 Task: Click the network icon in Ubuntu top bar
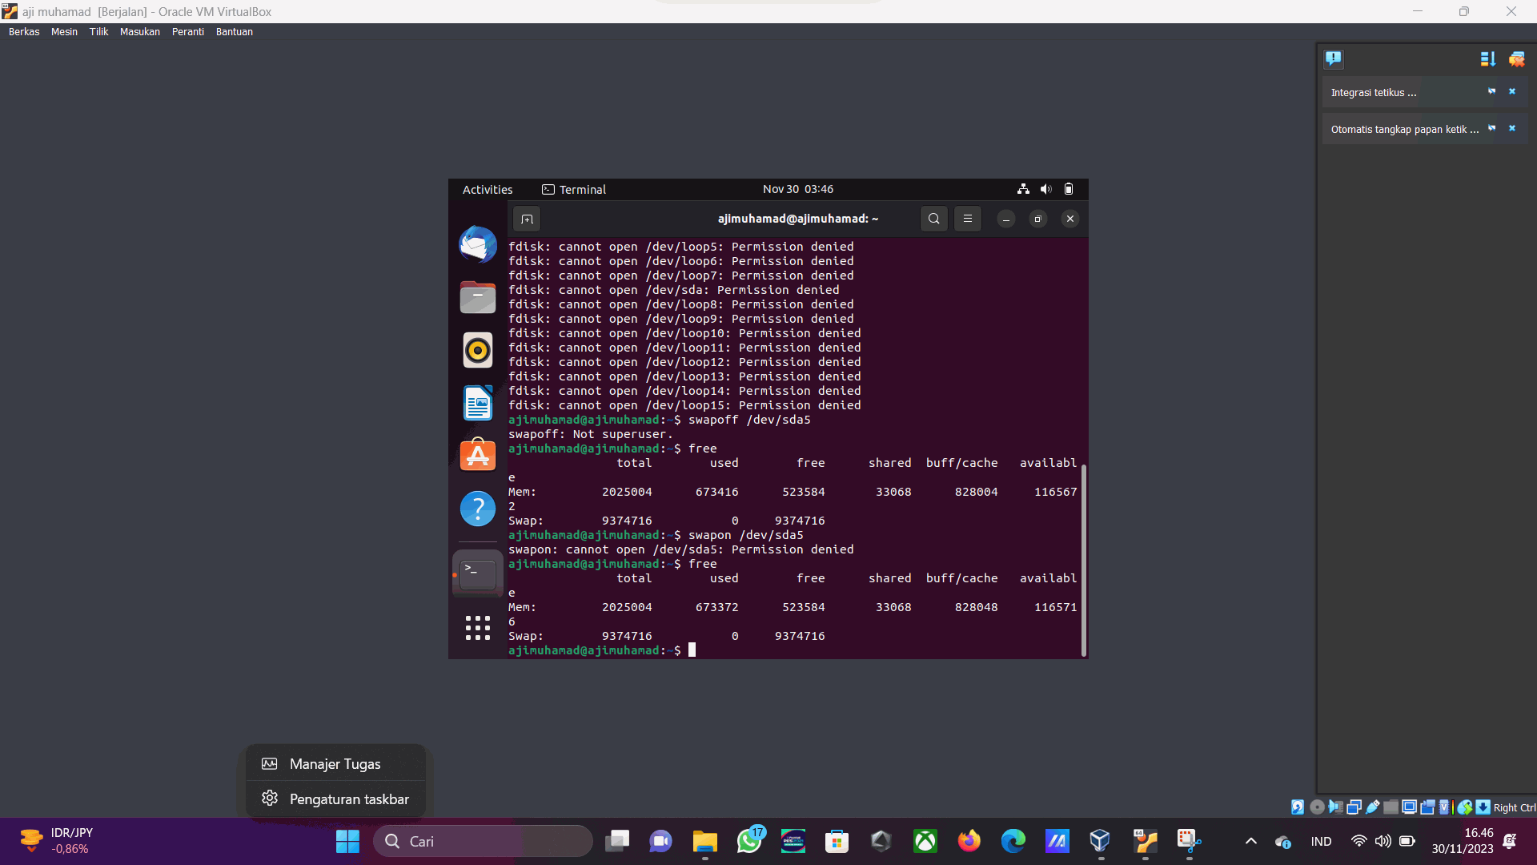click(x=1023, y=189)
